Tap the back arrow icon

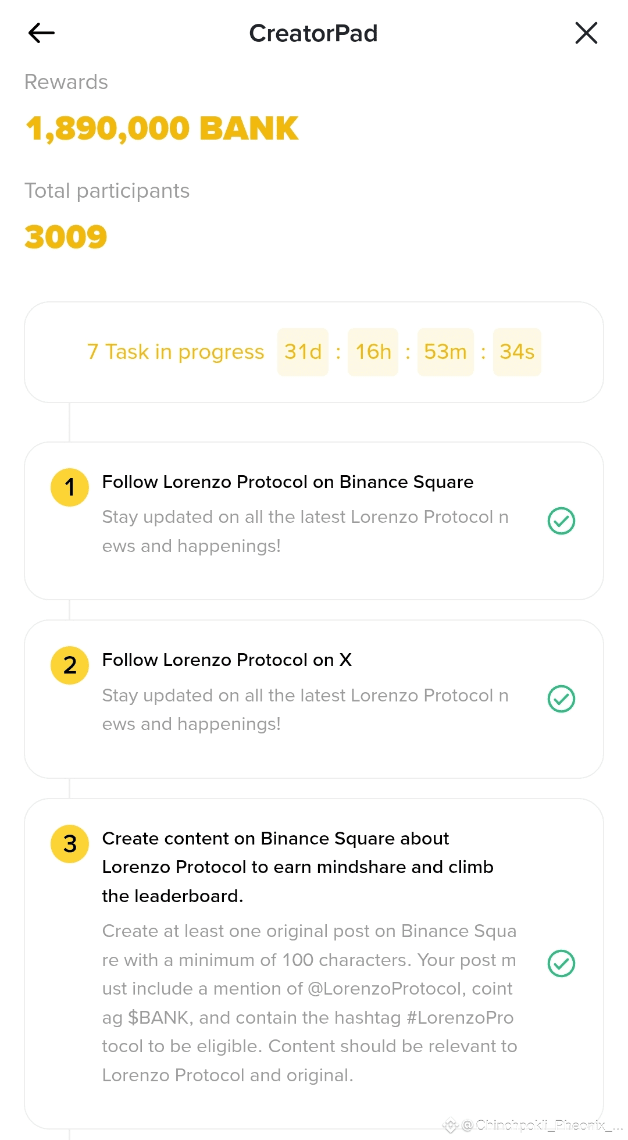41,33
